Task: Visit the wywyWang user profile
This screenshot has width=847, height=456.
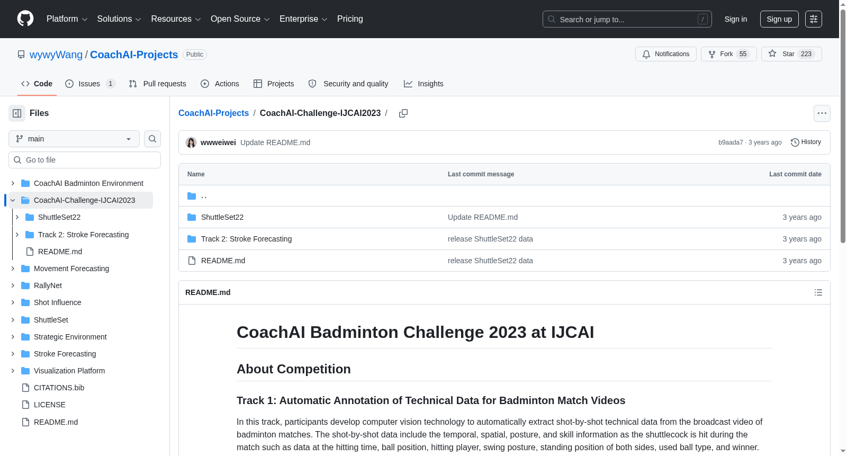Action: tap(56, 55)
